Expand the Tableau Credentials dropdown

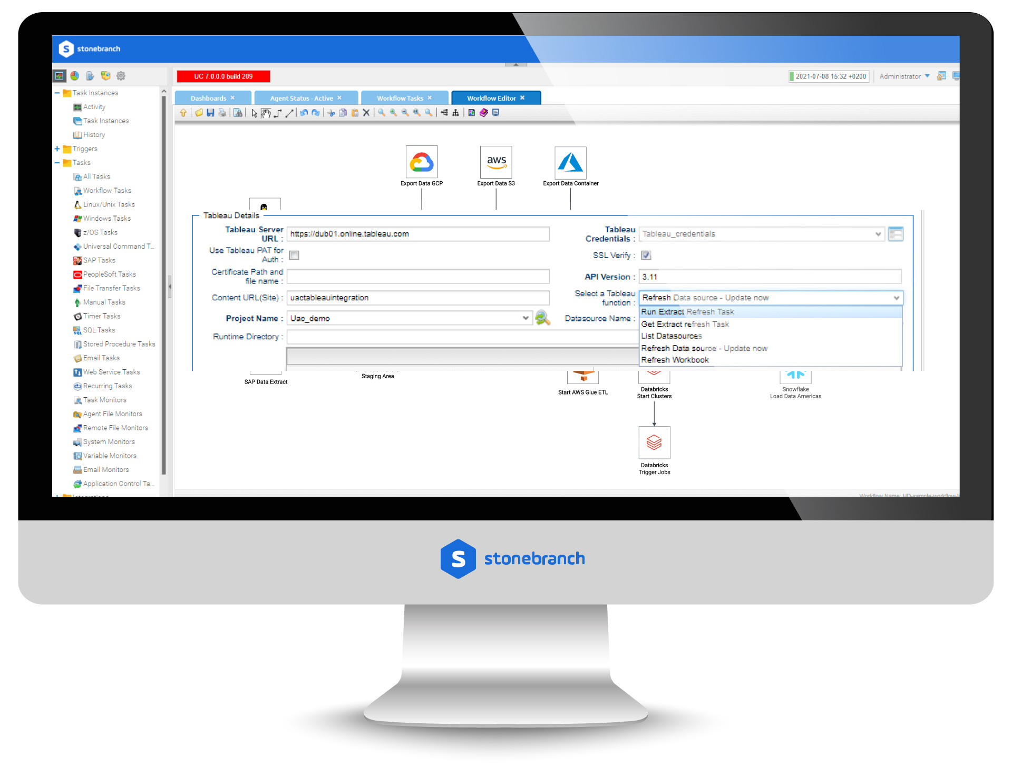pos(877,234)
